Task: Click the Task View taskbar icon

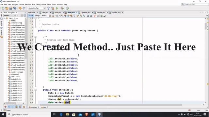Action: click(54, 114)
